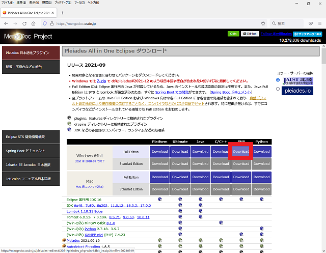Download Windows Full Edition Platform package
Viewport: 326px width, 253px height.
tap(159, 152)
